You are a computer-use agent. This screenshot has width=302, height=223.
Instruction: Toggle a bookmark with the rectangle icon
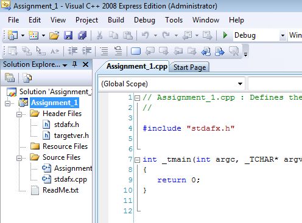(136, 51)
